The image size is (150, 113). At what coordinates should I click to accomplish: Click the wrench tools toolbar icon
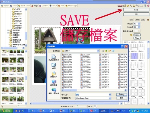[145, 6]
